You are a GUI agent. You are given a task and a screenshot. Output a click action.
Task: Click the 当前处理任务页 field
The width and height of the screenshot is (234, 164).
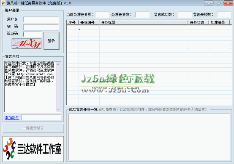coord(102,15)
